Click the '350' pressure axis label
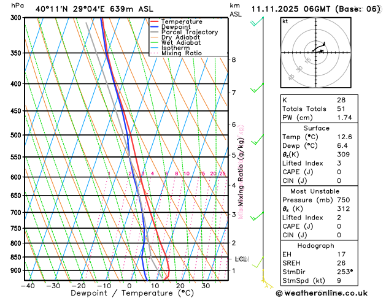The height and width of the screenshot is (298, 386). 17,53
